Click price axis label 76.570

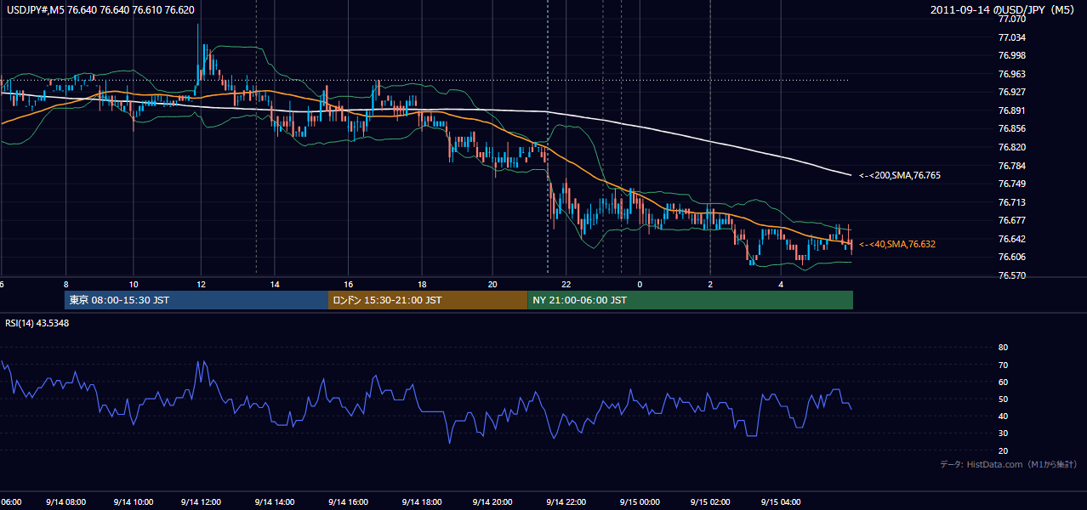[1011, 275]
